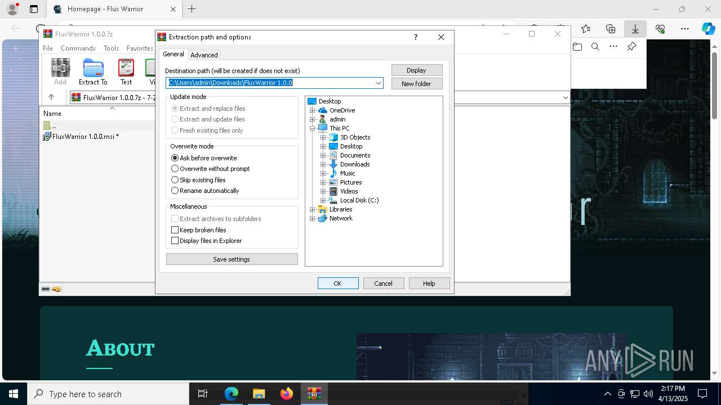Image resolution: width=721 pixels, height=405 pixels.
Task: Click the up-one-level arrow in WinRAR
Action: (51, 97)
